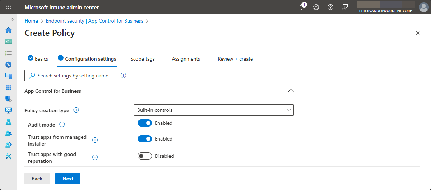Open Troubleshooting tools icon in sidebar
The image size is (431, 190).
click(9, 156)
